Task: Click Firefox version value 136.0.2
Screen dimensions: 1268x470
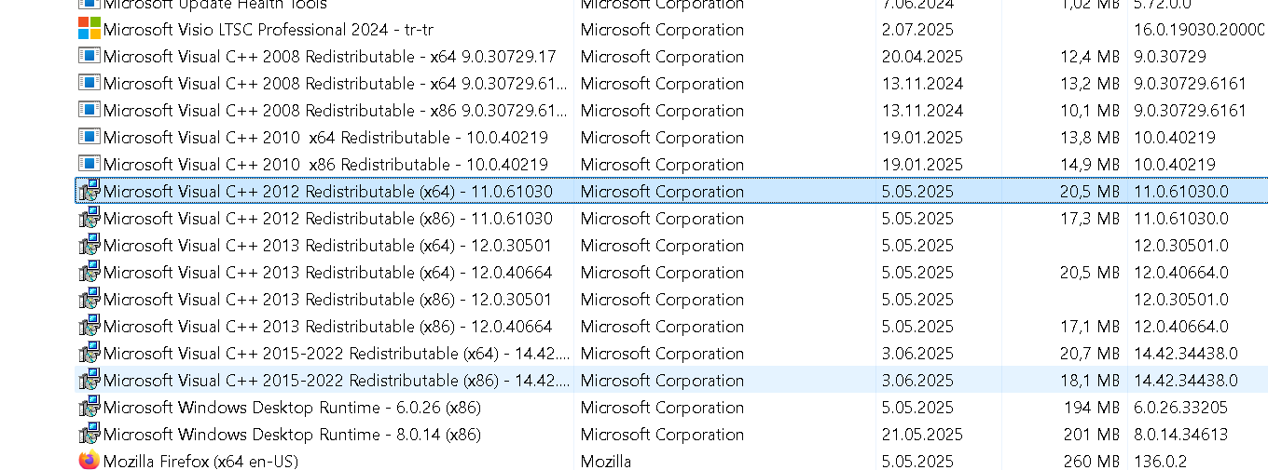Action: pyautogui.click(x=1160, y=462)
